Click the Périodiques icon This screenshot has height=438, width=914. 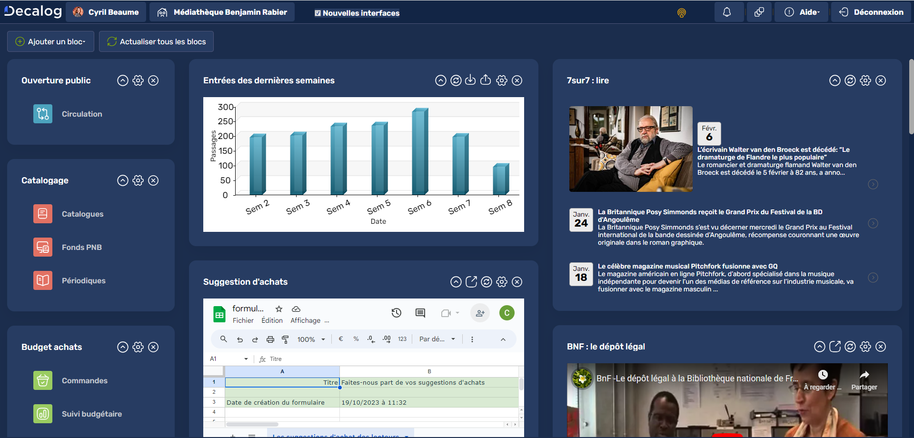(x=42, y=280)
